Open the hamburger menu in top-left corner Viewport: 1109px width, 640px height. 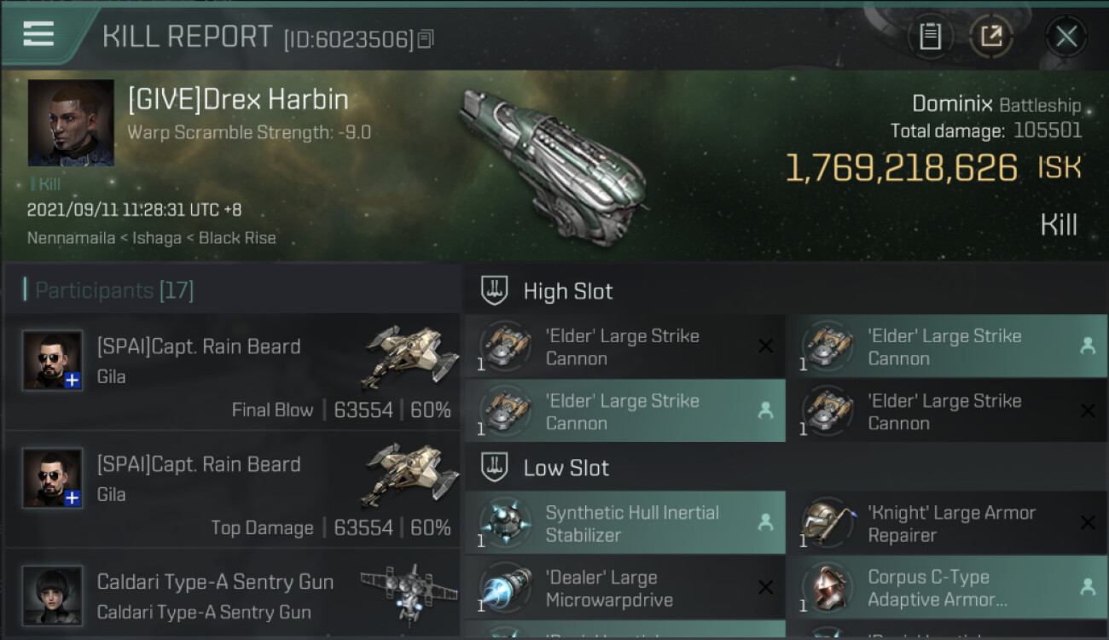coord(38,34)
